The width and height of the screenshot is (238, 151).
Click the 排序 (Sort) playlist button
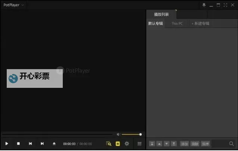click(x=205, y=144)
